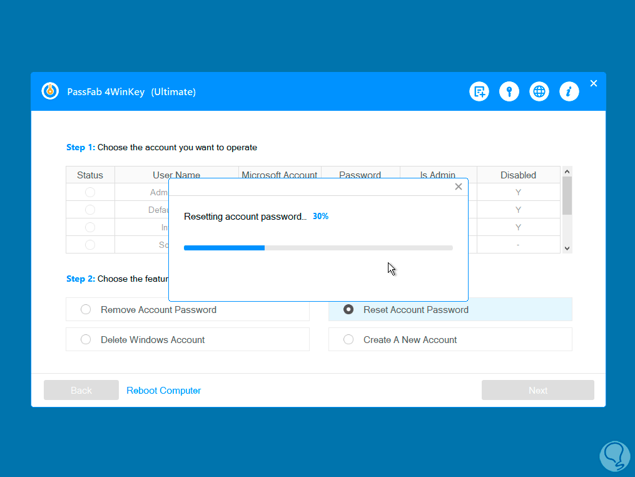The height and width of the screenshot is (477, 635).
Task: Click the password reset progress bar
Action: tap(318, 248)
